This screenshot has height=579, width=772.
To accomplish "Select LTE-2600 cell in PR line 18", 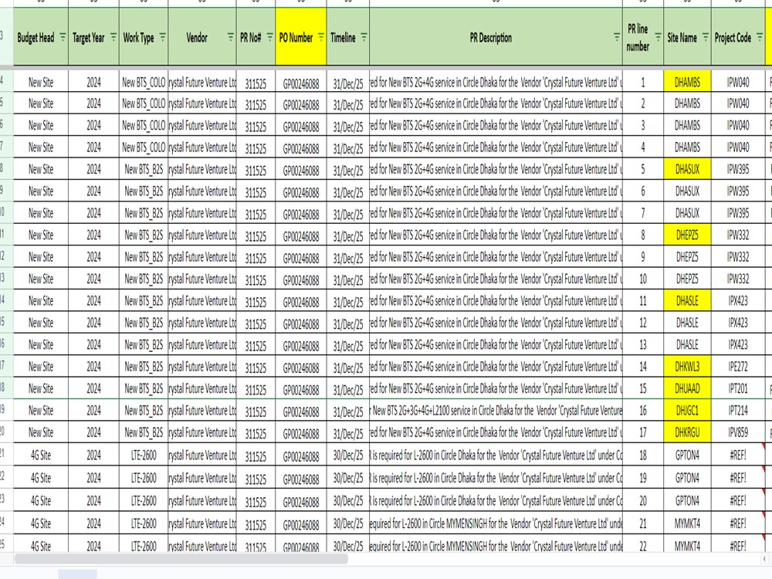I will [x=144, y=455].
